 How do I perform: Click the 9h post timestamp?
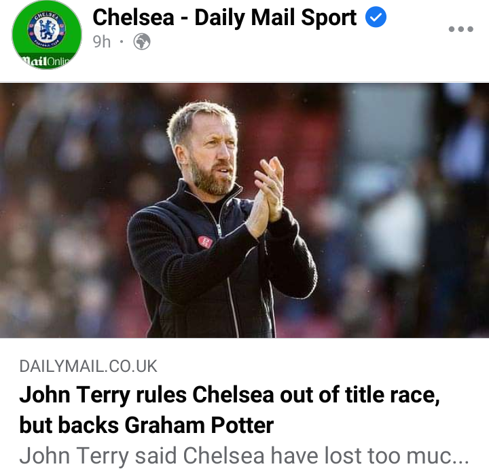pos(102,42)
